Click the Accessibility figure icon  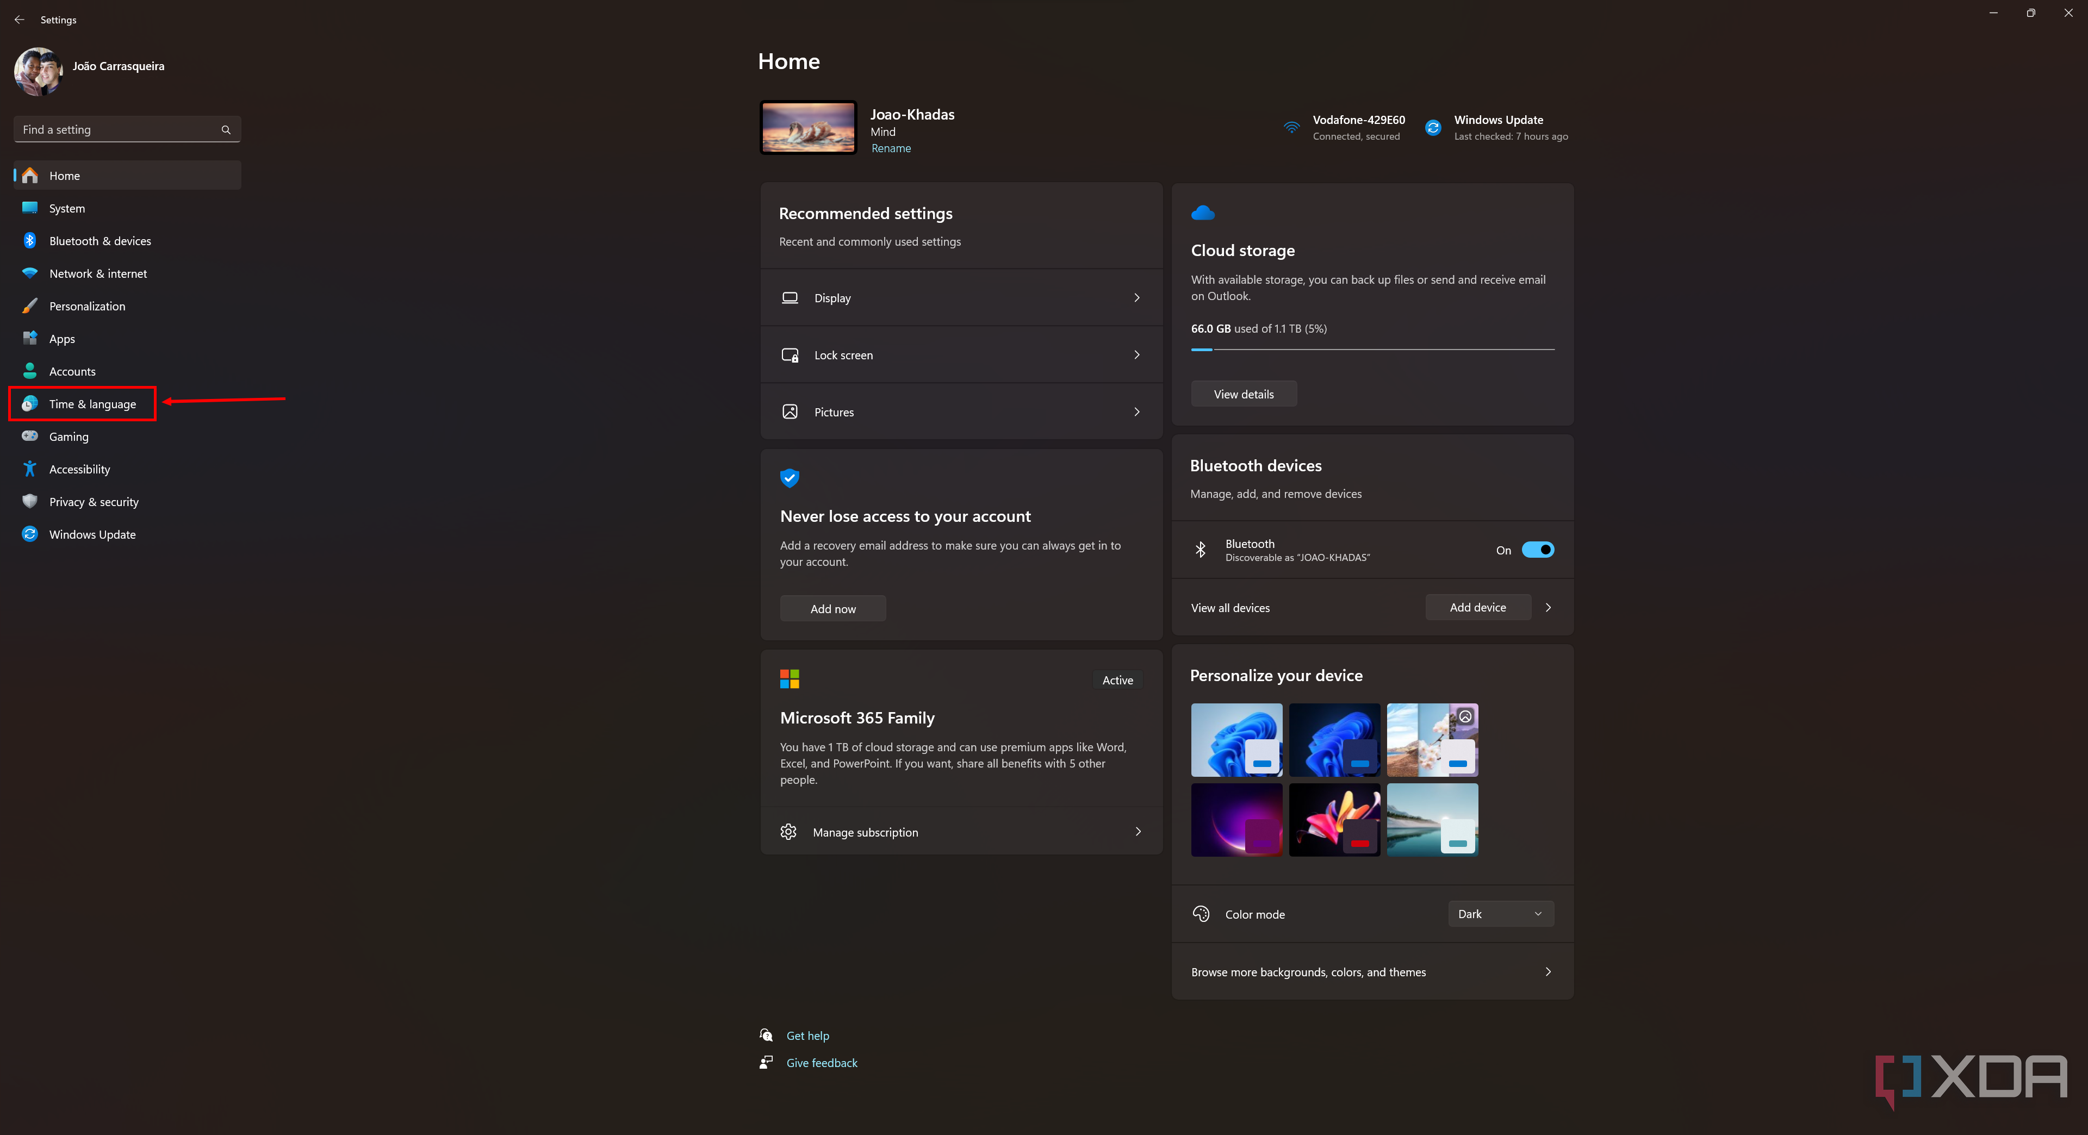pyautogui.click(x=30, y=469)
